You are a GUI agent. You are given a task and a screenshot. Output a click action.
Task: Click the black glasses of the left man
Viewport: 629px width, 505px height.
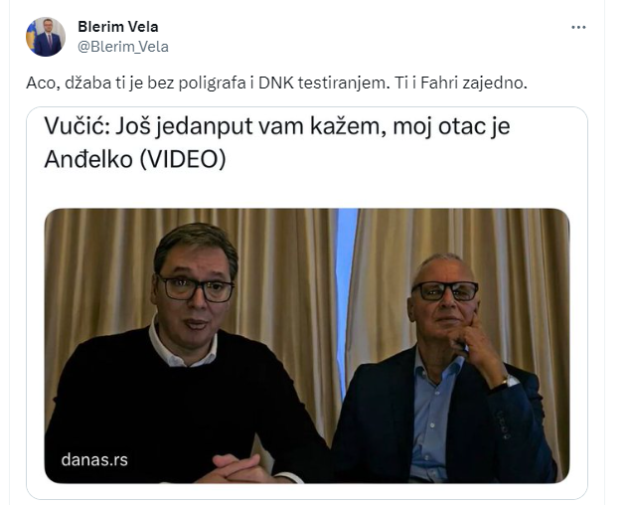tap(196, 288)
